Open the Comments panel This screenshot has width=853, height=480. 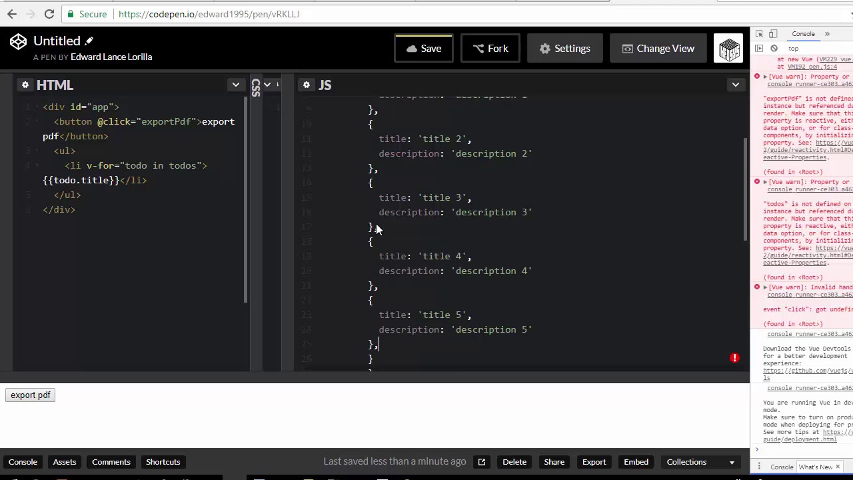tap(111, 462)
